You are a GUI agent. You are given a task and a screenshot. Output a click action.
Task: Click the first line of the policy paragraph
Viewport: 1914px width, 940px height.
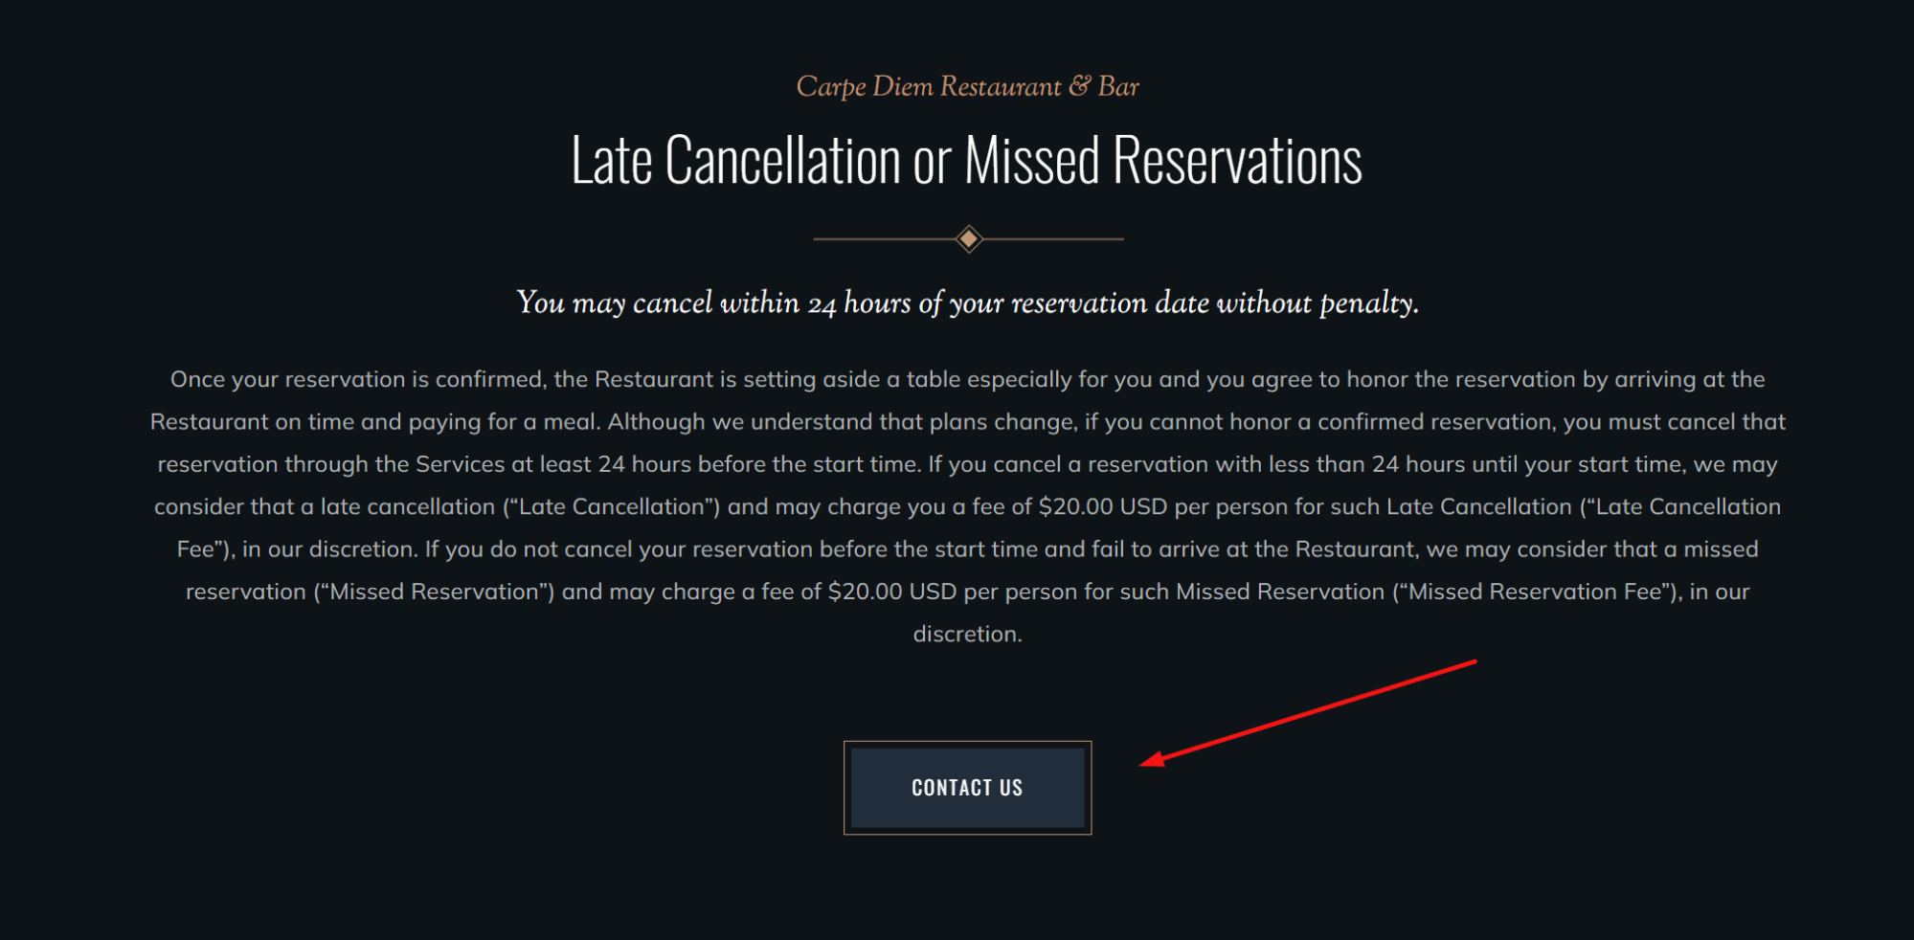[x=967, y=378]
